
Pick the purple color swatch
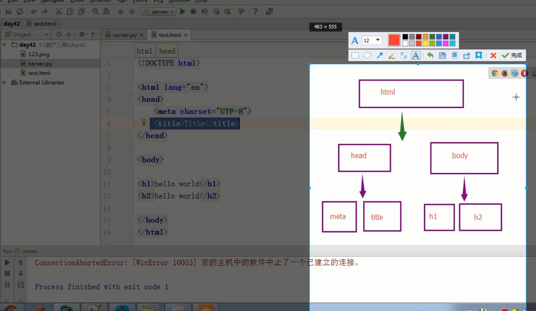click(445, 37)
